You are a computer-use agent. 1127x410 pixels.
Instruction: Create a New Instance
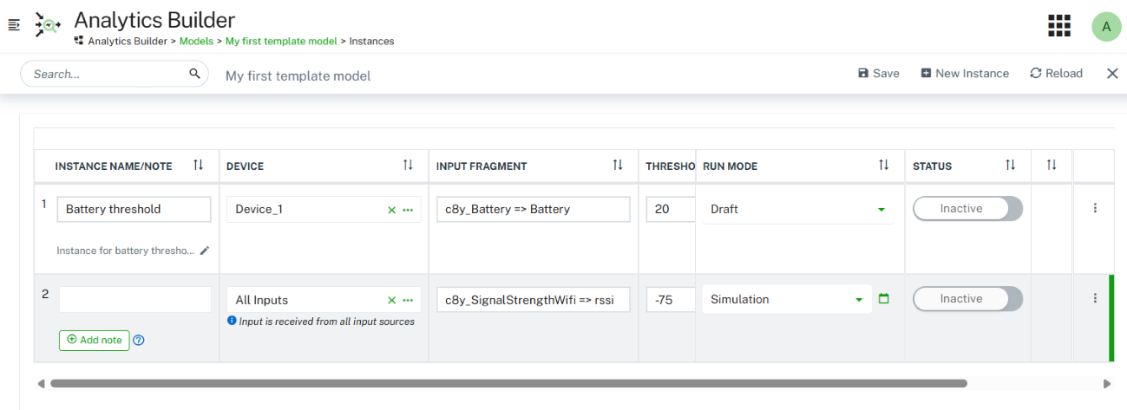pos(965,74)
